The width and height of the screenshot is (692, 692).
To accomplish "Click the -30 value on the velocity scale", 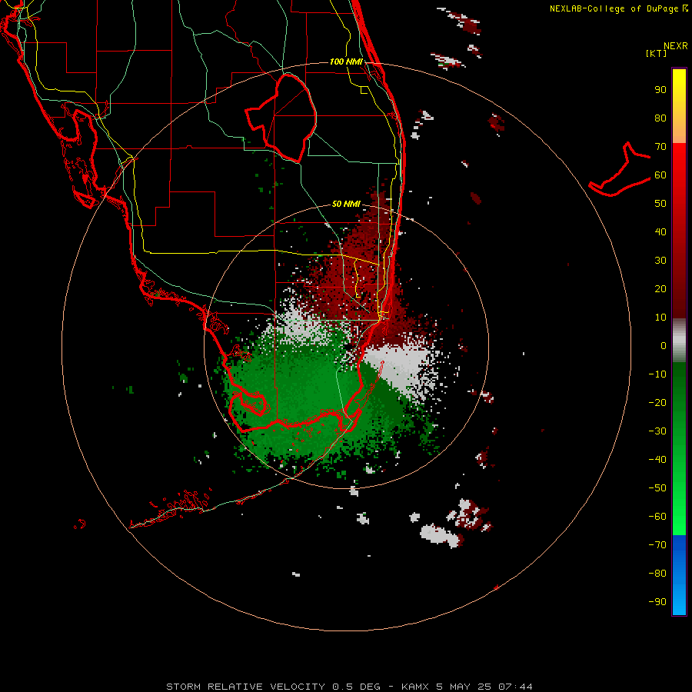I will tap(657, 431).
